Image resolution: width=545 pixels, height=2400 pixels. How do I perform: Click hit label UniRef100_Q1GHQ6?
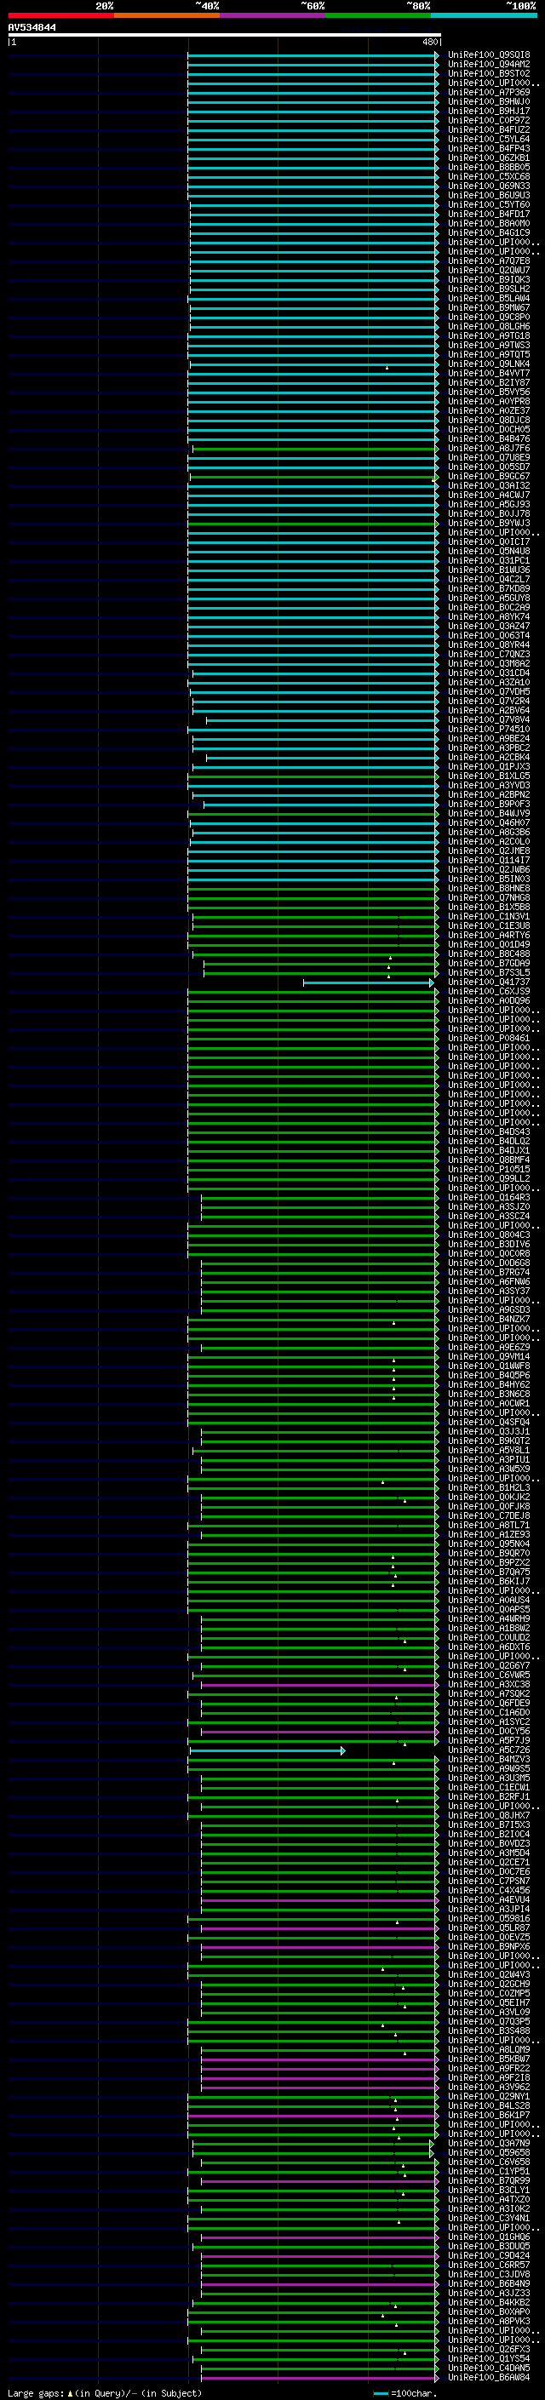pos(489,2237)
